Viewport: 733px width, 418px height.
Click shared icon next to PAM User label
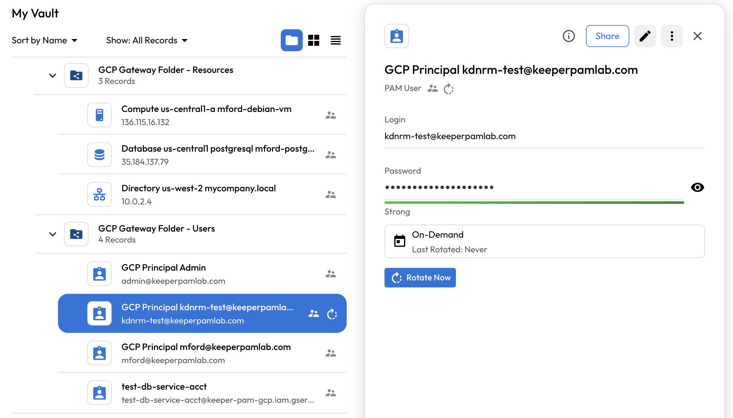[432, 88]
